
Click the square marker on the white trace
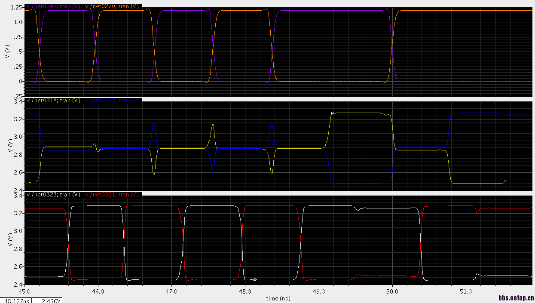click(255, 279)
